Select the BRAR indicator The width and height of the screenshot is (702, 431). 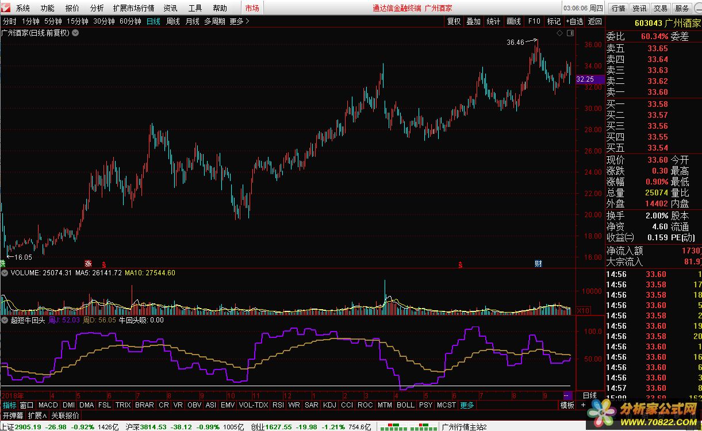coord(144,405)
